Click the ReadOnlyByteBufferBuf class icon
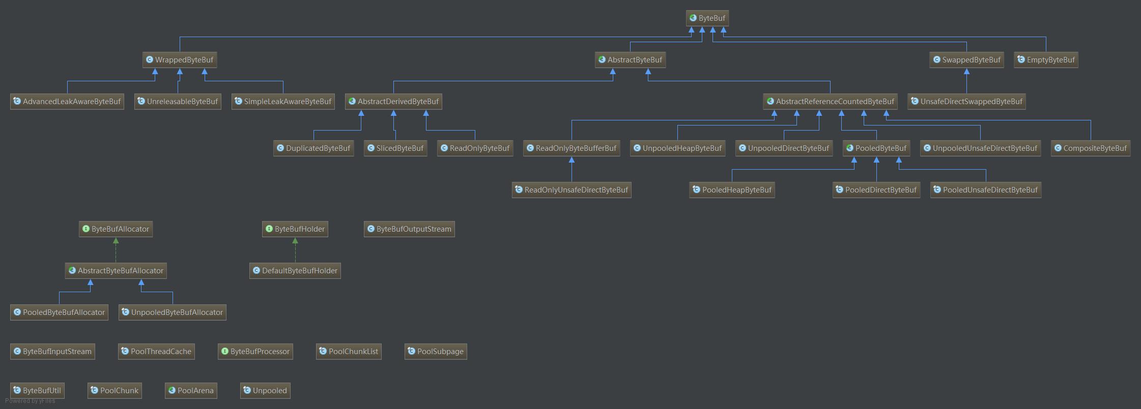 coord(530,148)
